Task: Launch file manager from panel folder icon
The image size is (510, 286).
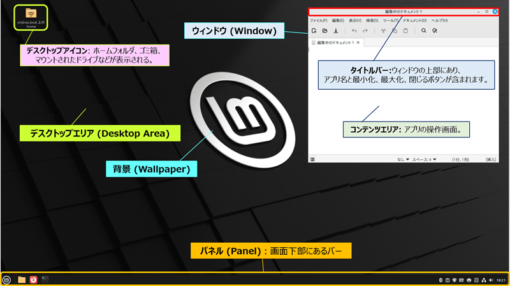Action: [x=22, y=280]
